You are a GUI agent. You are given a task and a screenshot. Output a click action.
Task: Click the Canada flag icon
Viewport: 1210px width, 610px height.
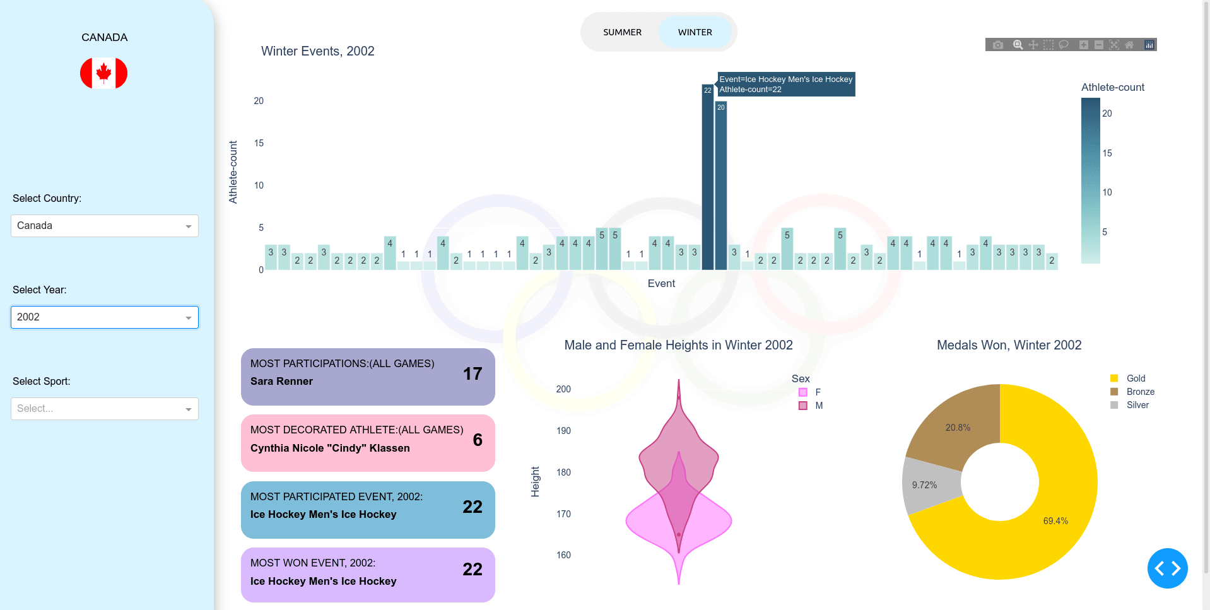tap(103, 73)
